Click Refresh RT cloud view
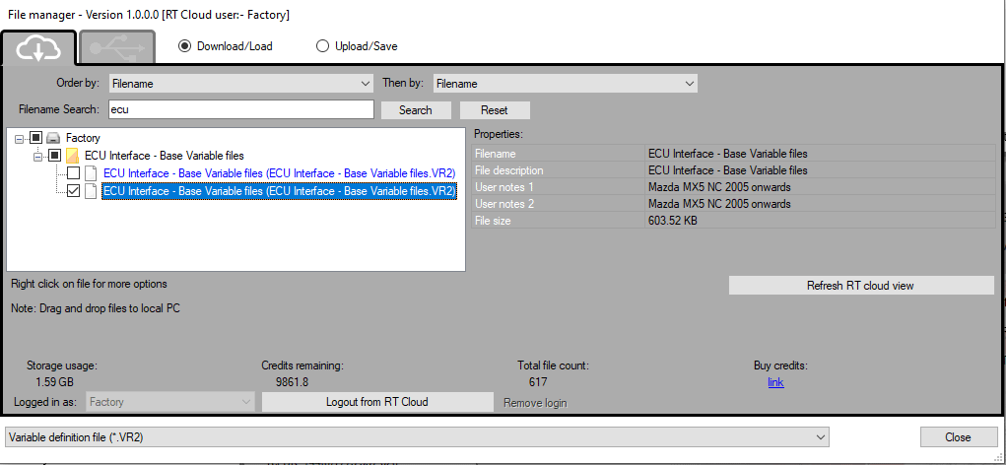Screen dimensions: 1006x465 [x=860, y=286]
